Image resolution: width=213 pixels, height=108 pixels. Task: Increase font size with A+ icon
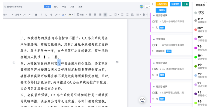point(25,15)
